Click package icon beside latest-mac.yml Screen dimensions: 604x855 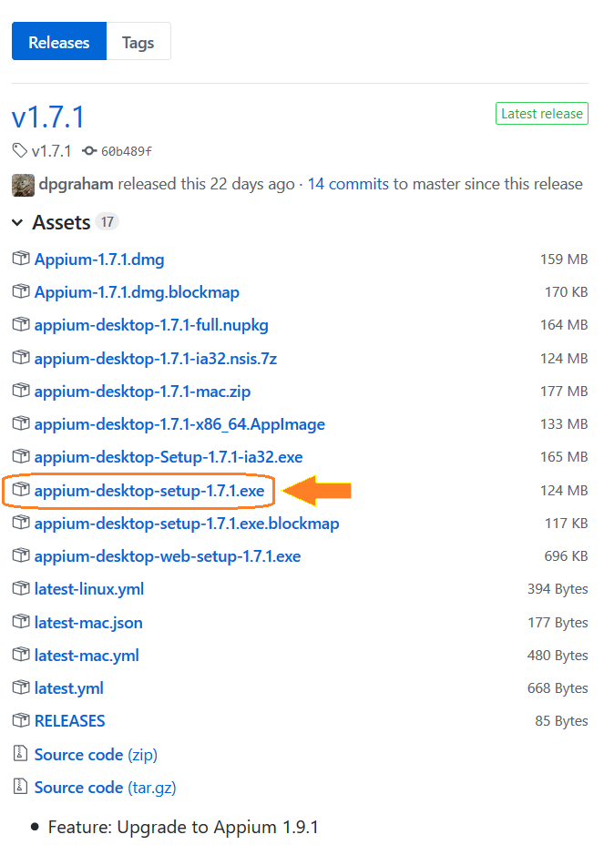click(x=21, y=655)
